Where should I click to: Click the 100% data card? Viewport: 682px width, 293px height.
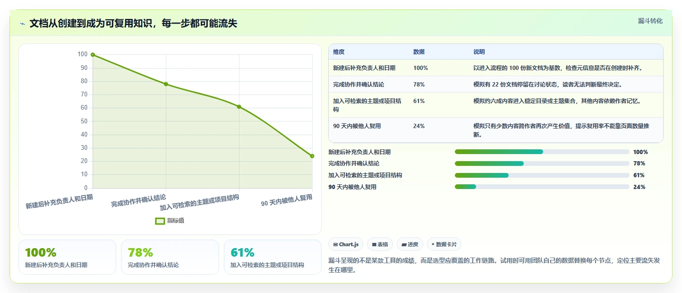tap(67, 257)
